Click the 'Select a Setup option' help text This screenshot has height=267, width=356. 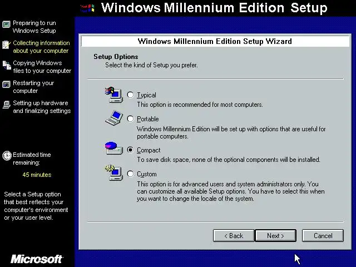click(x=36, y=206)
